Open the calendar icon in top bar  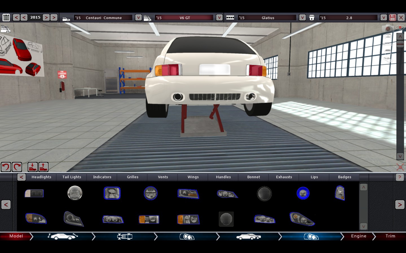pos(6,17)
